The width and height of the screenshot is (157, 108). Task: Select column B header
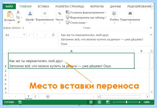pyautogui.click(x=141, y=51)
